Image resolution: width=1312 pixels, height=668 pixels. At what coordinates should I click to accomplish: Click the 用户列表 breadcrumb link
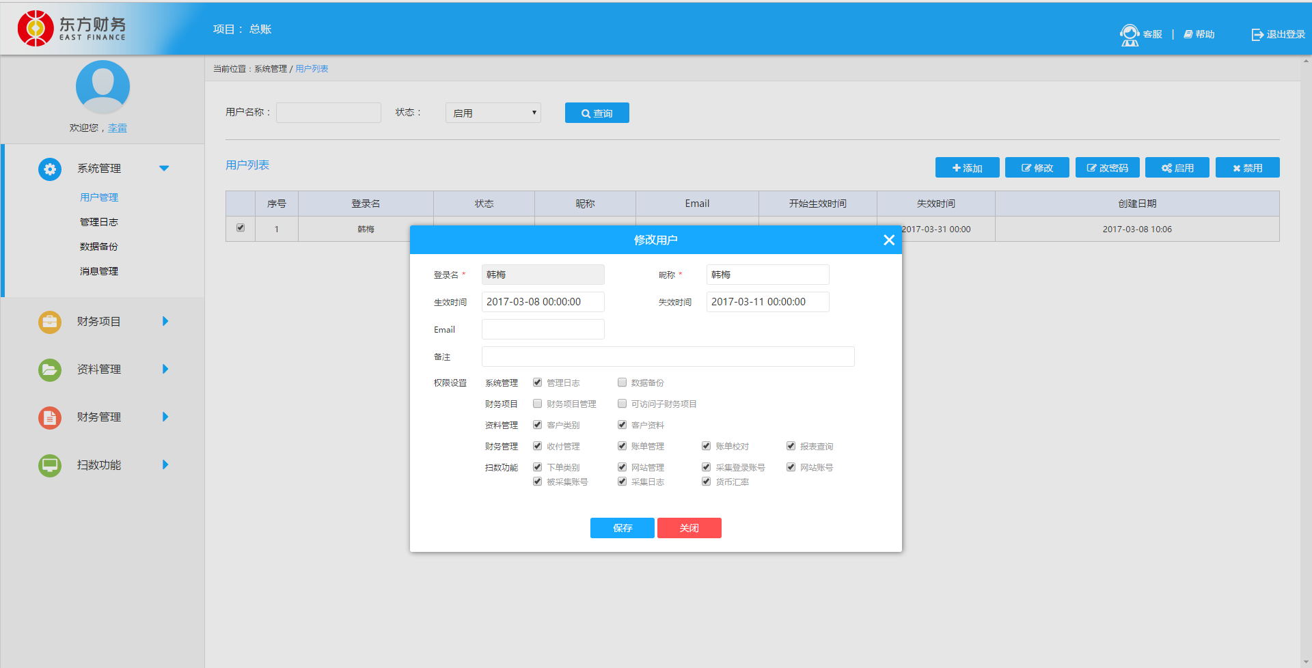pyautogui.click(x=312, y=69)
